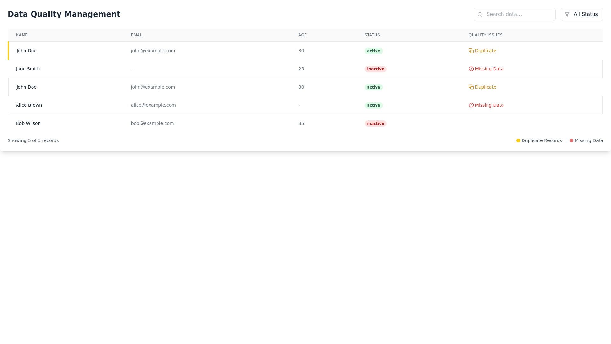Click Alice Brown's active status badge

pos(374,105)
